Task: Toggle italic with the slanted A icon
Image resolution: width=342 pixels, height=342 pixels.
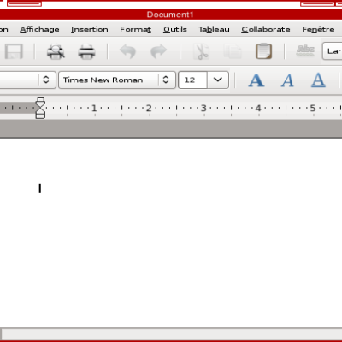Action: coord(287,80)
